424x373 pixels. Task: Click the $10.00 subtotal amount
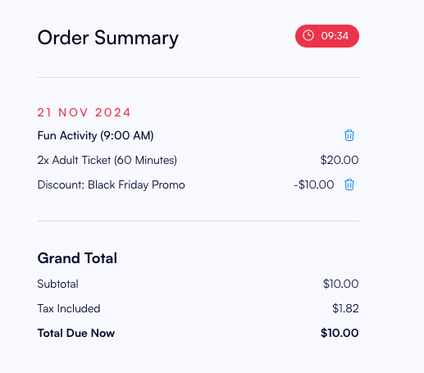pos(340,284)
